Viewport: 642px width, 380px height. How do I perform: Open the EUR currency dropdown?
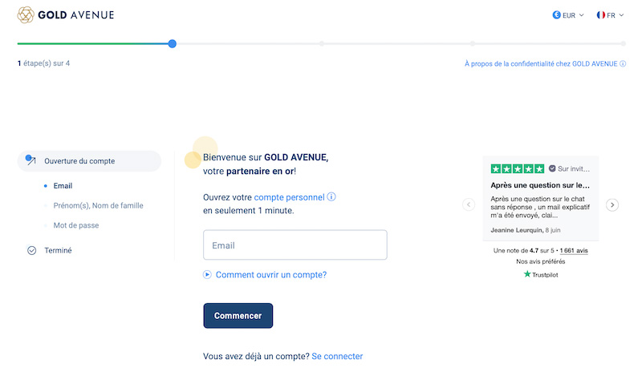point(568,15)
